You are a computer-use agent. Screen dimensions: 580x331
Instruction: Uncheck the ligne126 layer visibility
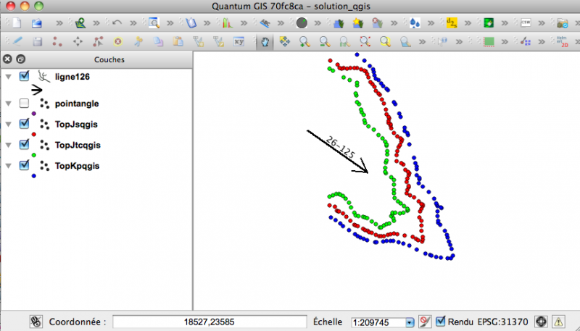[x=25, y=76]
